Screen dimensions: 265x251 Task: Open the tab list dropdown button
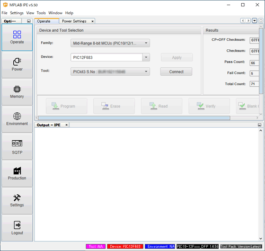point(254,21)
